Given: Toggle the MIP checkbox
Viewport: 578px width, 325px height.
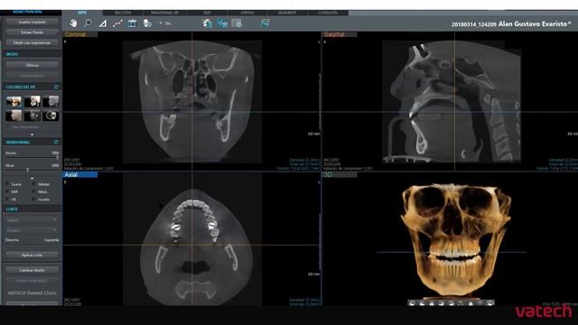Looking at the screenshot, I should coord(7,191).
